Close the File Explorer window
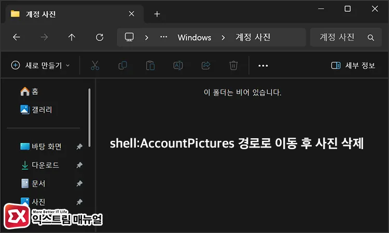Image resolution: width=389 pixels, height=233 pixels. tap(374, 9)
